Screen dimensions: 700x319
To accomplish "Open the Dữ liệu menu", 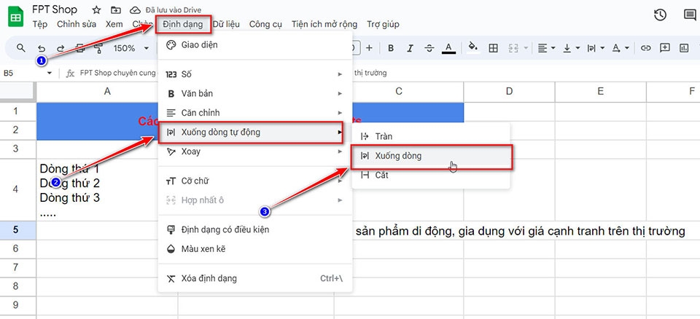I will 226,24.
